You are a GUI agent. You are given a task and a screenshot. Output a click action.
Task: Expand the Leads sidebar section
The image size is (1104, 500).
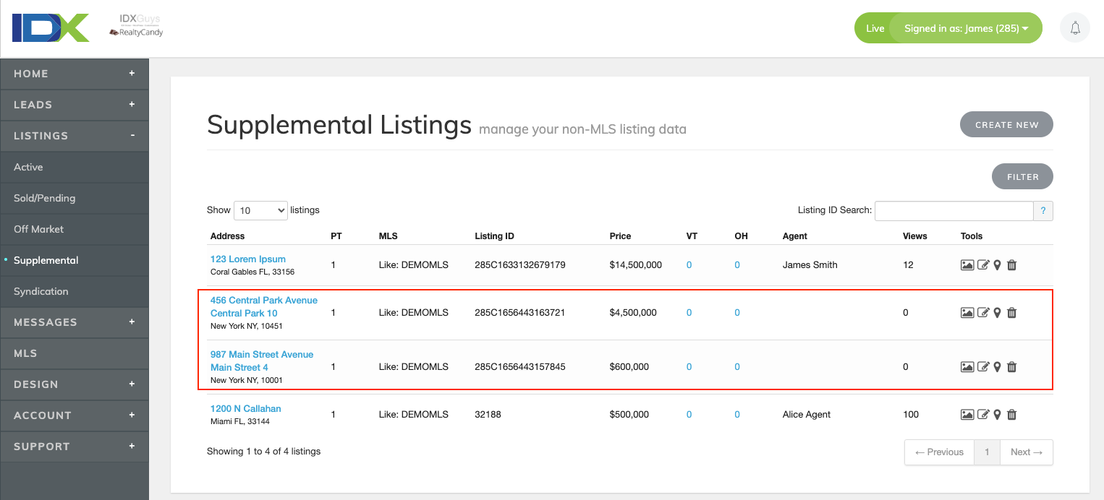click(132, 105)
